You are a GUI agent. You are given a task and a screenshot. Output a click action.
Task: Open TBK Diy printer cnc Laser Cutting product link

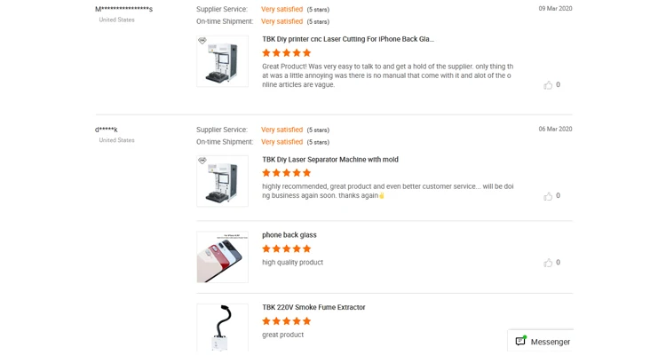pyautogui.click(x=347, y=39)
